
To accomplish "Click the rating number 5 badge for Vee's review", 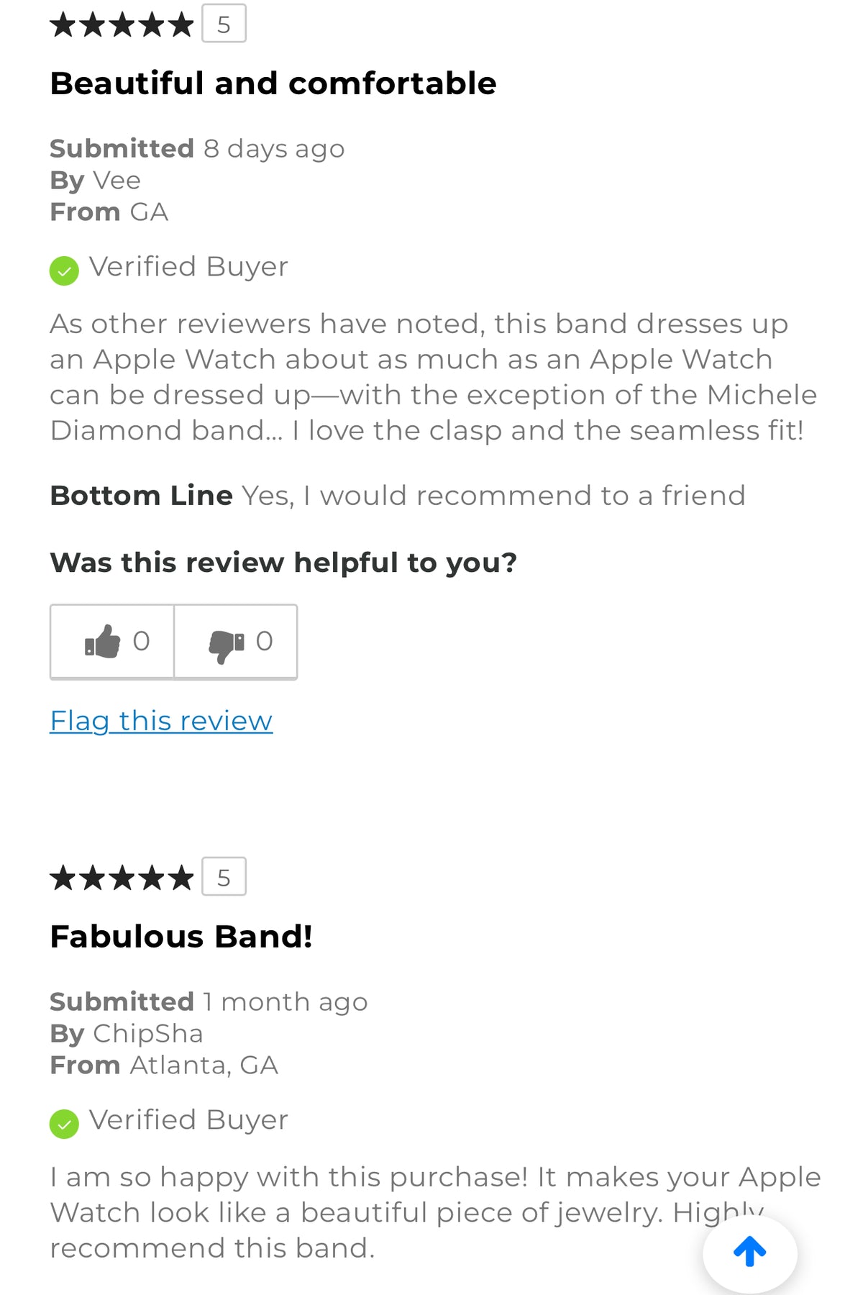I will coord(224,24).
